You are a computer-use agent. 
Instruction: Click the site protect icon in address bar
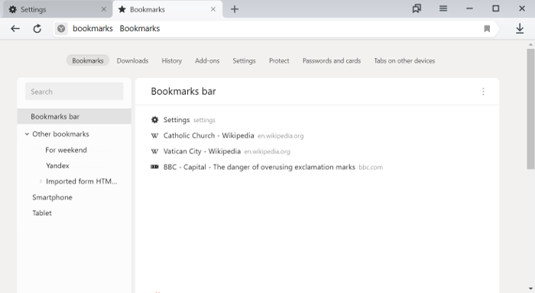click(x=61, y=29)
